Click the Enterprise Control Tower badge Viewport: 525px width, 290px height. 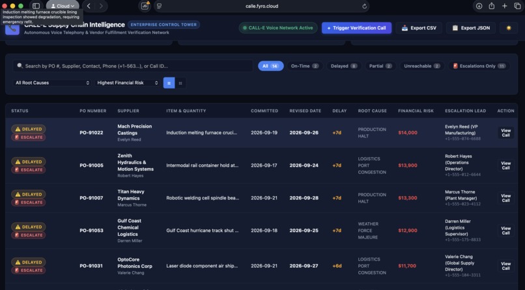[163, 25]
